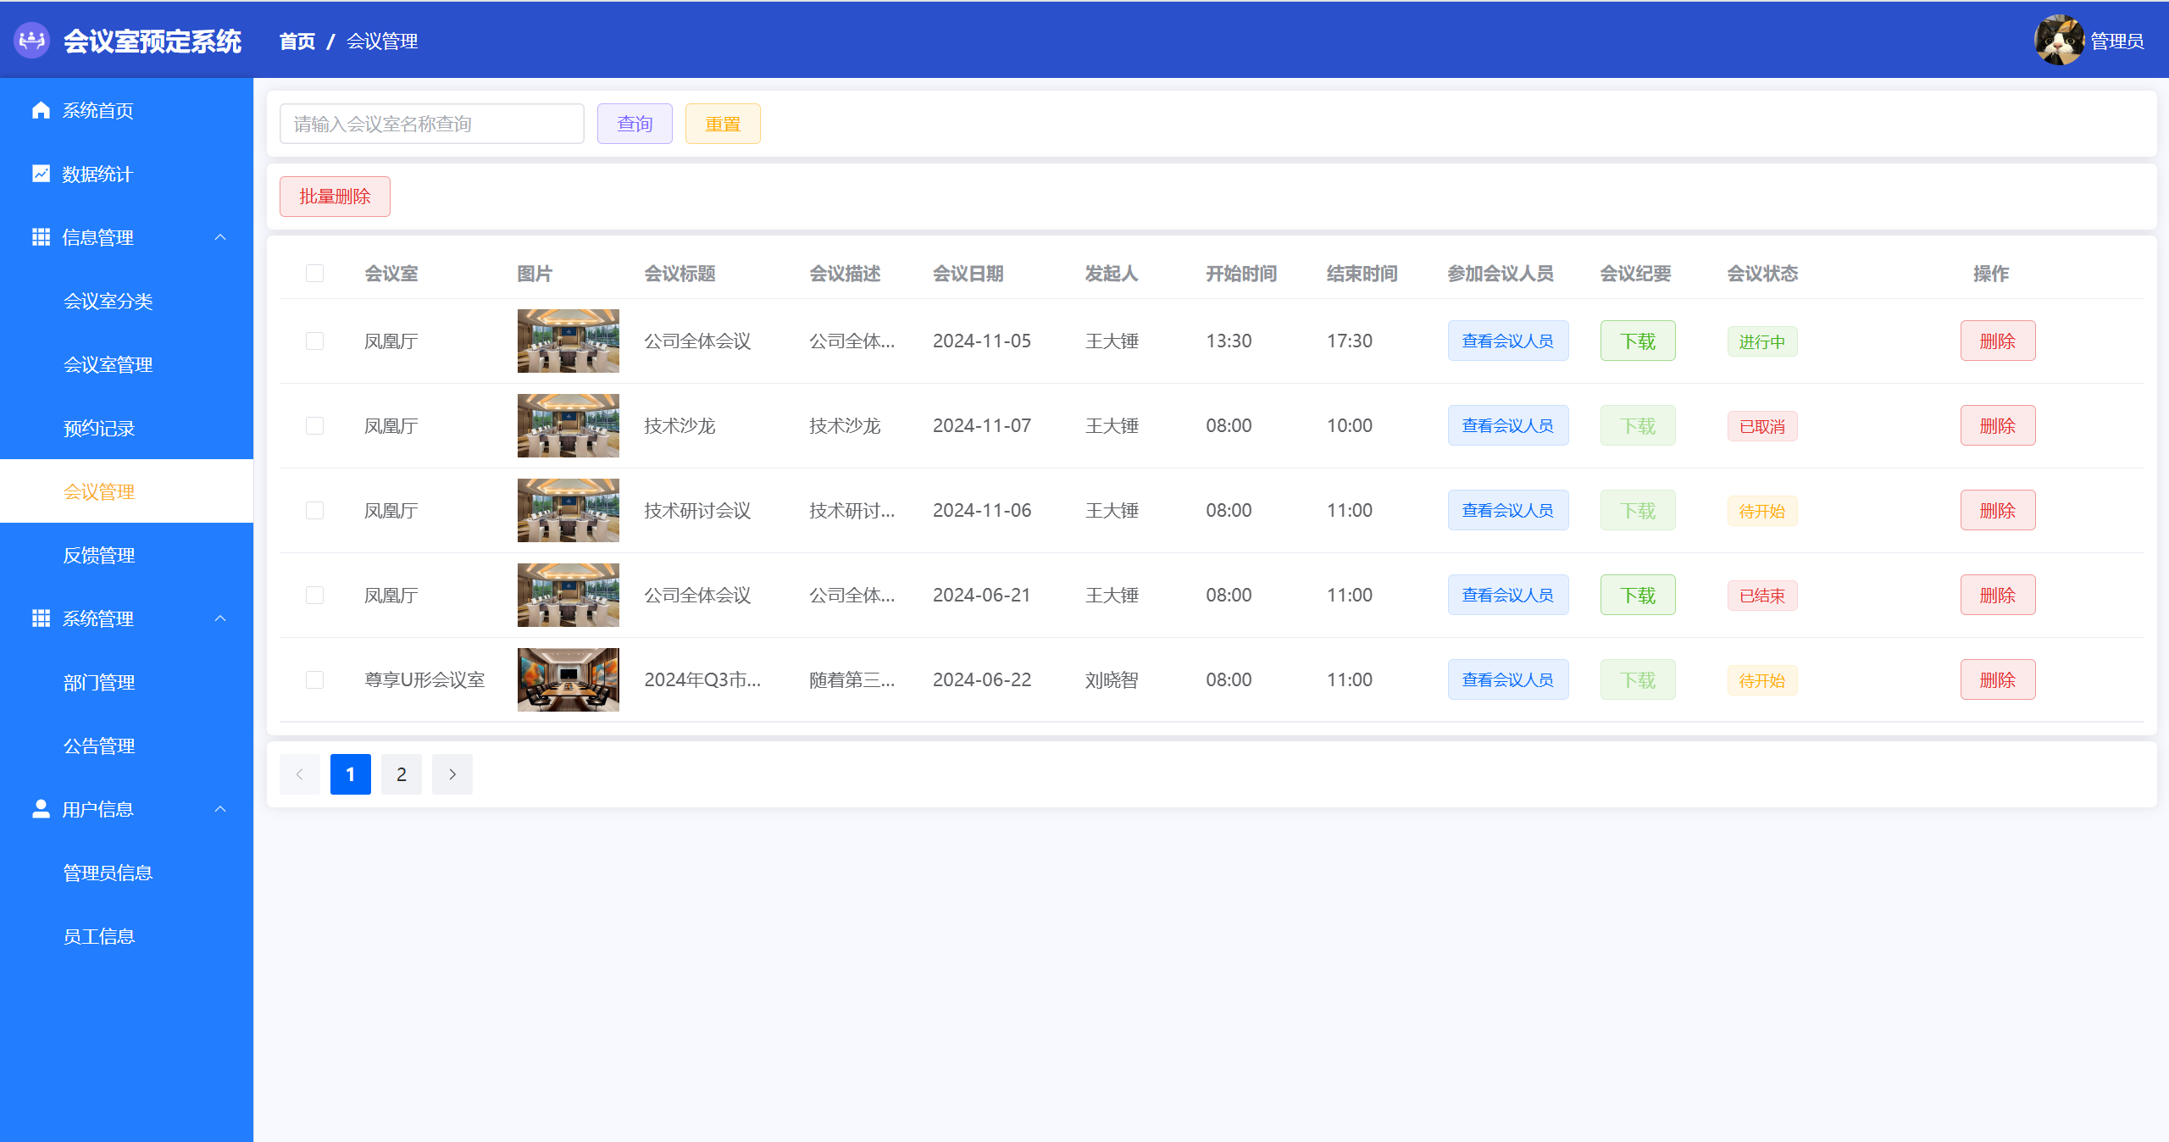
Task: Select the 尊享U形会议室 row checkbox
Action: [x=314, y=679]
